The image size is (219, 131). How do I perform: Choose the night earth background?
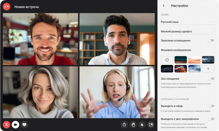[167, 69]
